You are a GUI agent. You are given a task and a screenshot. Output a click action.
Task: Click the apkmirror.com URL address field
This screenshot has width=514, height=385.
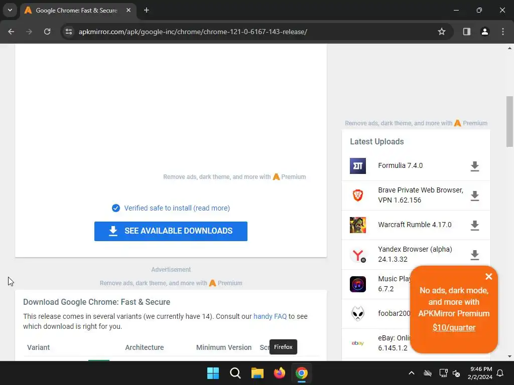pyautogui.click(x=193, y=32)
